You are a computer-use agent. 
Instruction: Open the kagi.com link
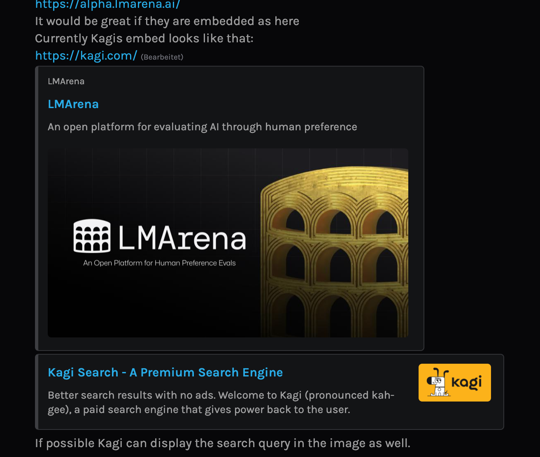tap(86, 55)
